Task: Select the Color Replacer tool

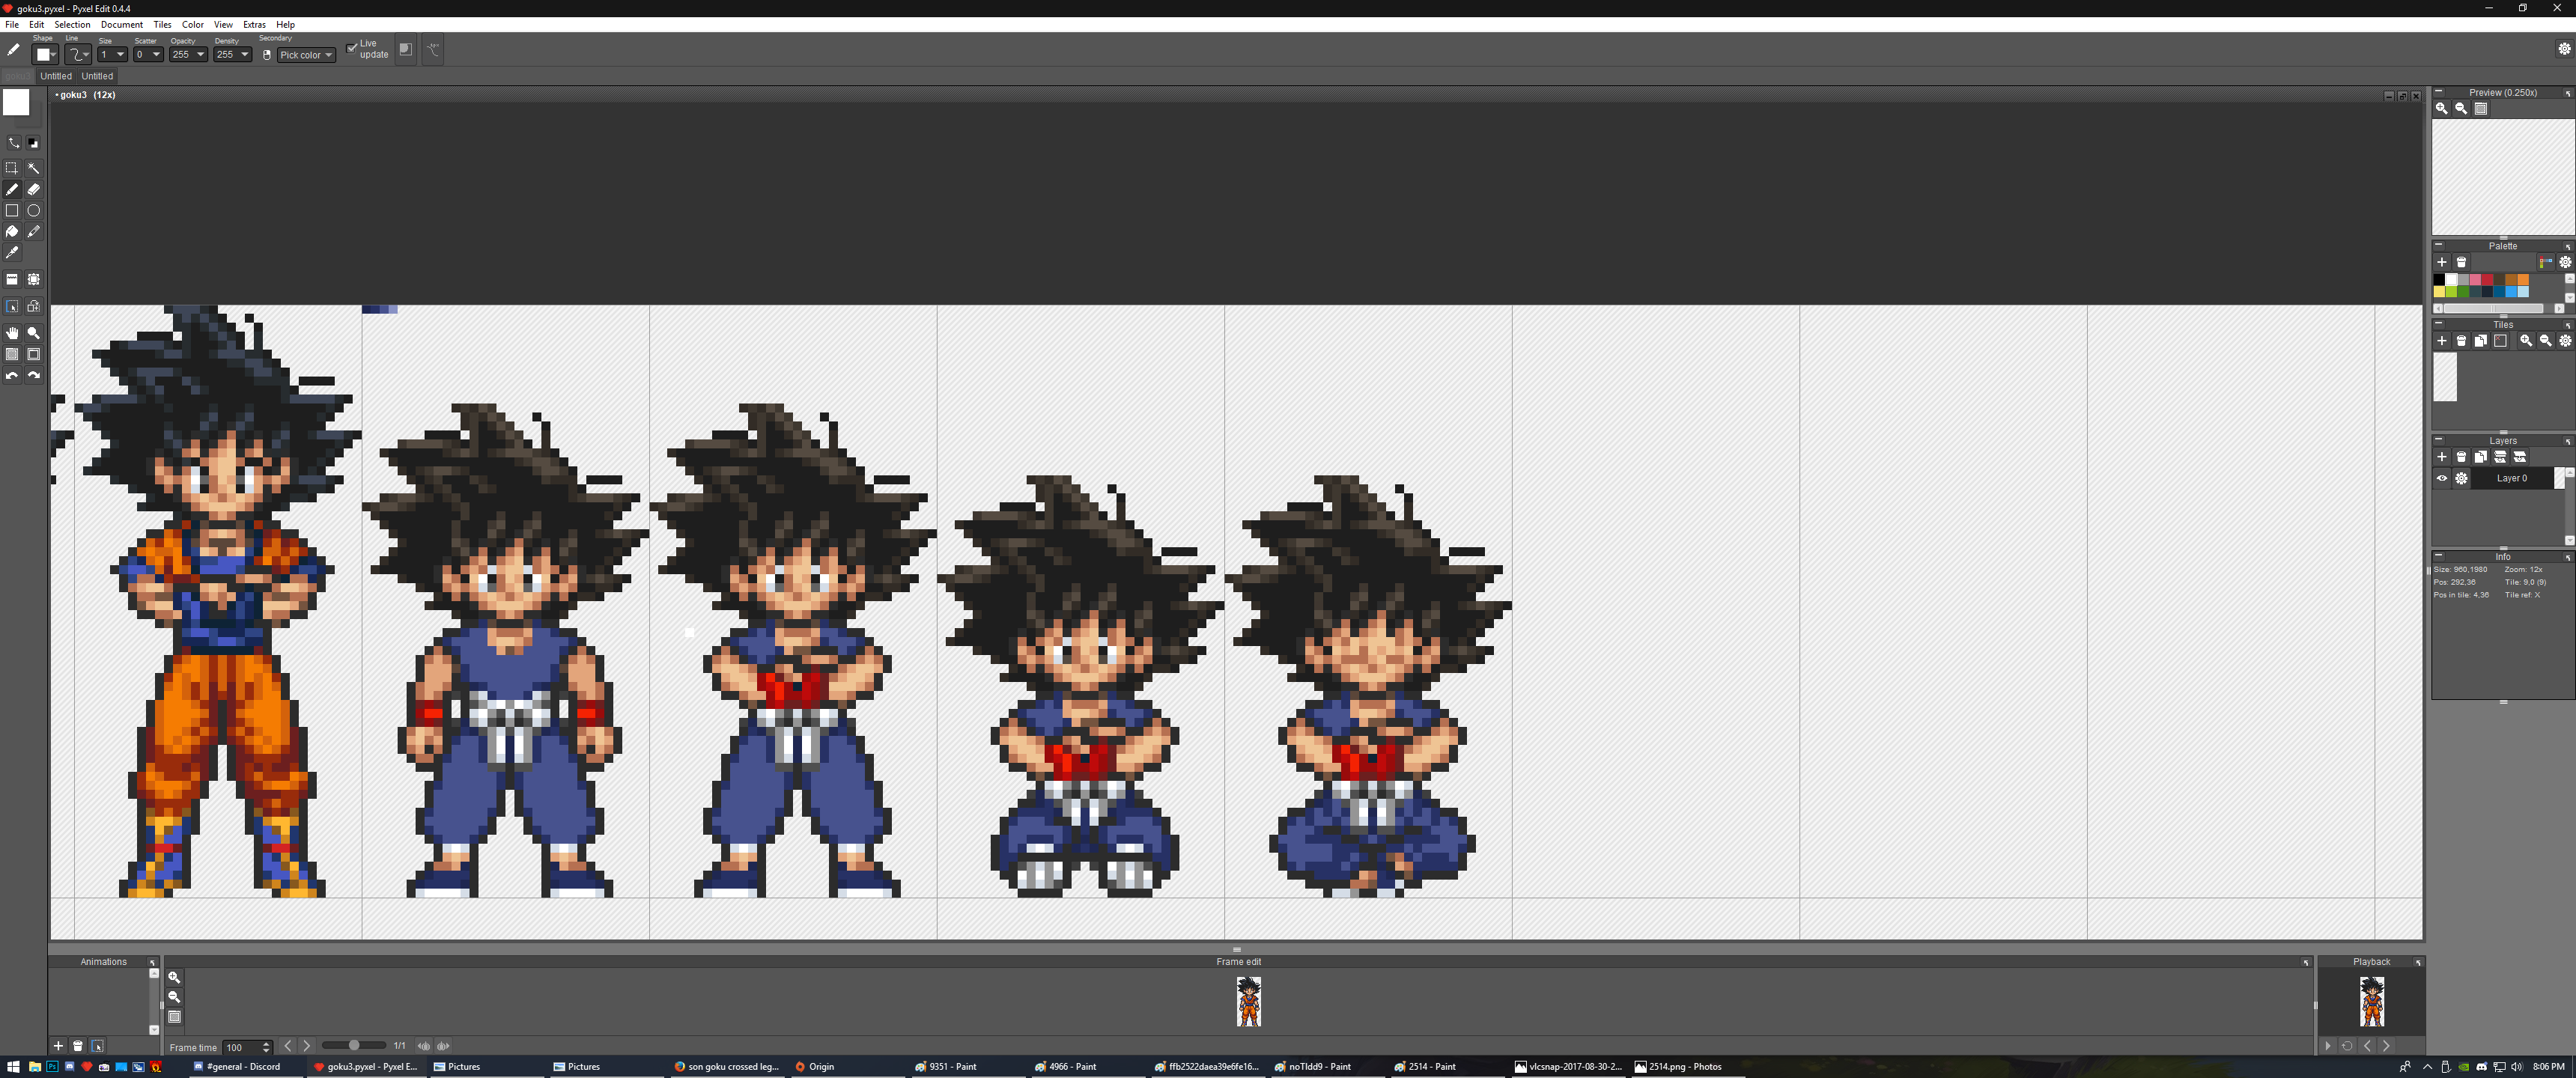Action: pyautogui.click(x=33, y=231)
